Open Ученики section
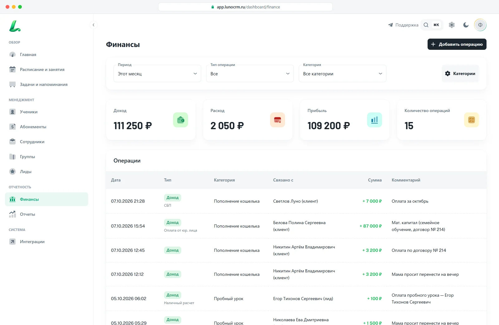This screenshot has width=499, height=325. 46,112
